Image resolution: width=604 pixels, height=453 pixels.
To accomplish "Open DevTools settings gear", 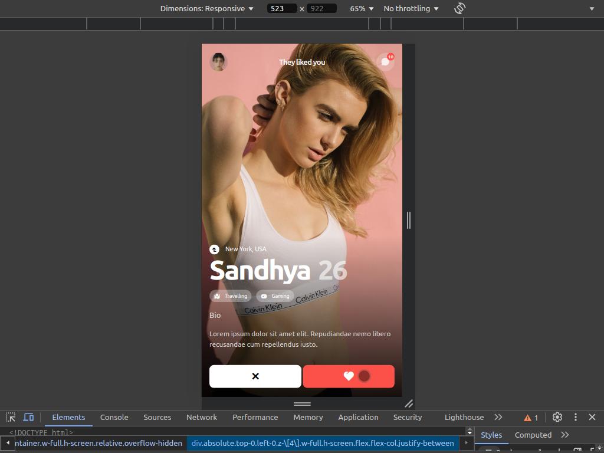I will (x=557, y=417).
